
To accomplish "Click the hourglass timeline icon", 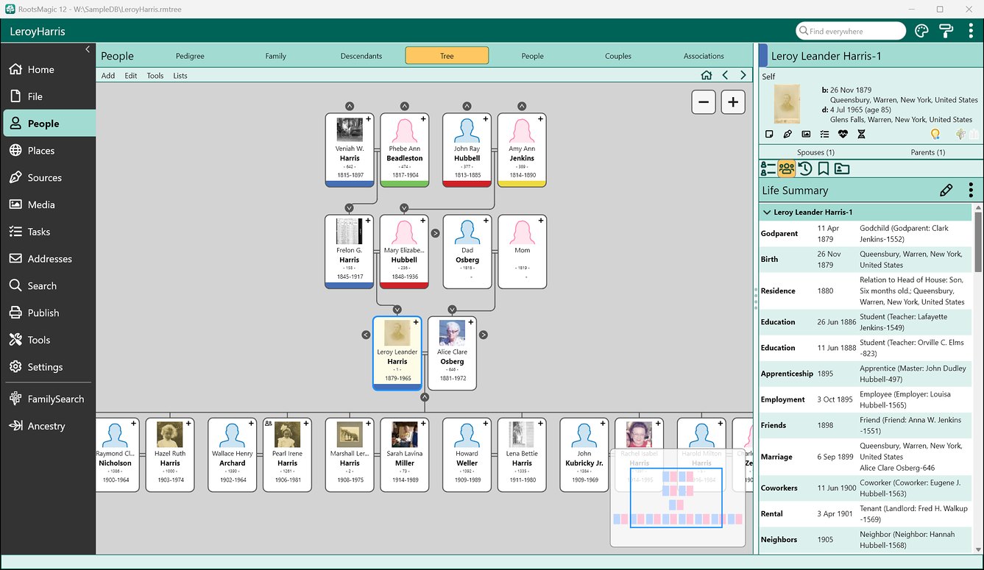I will coord(861,134).
